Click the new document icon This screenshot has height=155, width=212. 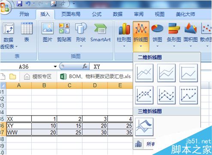(3, 77)
